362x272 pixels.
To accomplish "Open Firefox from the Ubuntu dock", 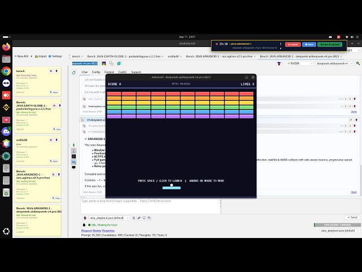I will [6, 47].
